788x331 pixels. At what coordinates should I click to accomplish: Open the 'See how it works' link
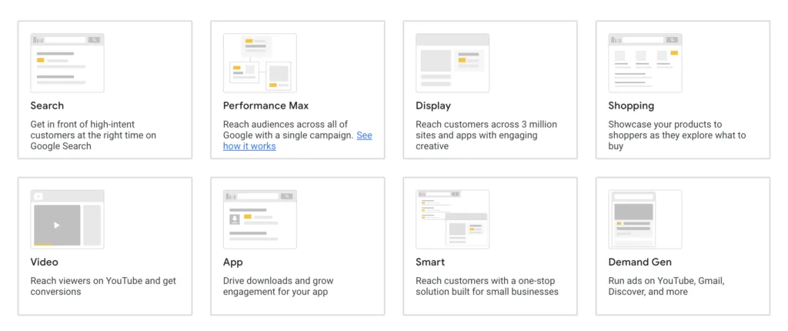(x=249, y=146)
